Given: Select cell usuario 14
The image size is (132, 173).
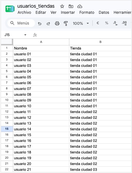Looking at the screenshot, I should (41, 129).
